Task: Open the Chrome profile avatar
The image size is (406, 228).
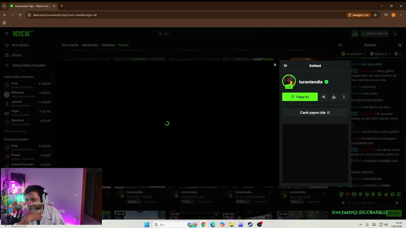Action: (x=393, y=15)
